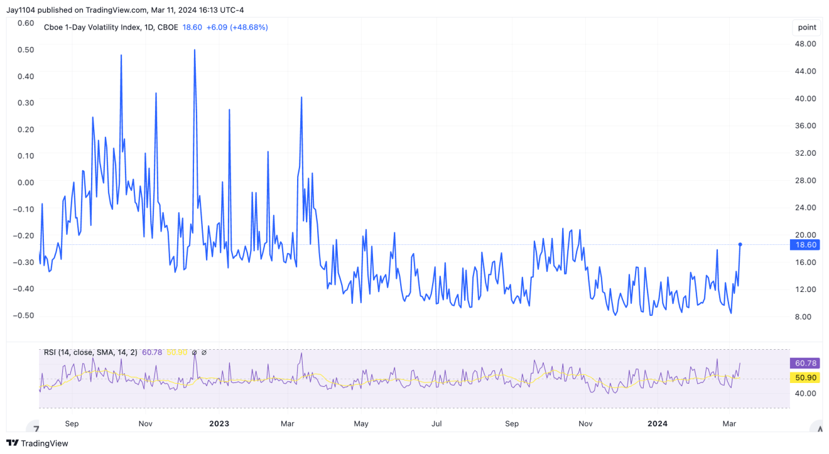Viewport: 829px width, 454px height.
Task: Click the Mar label just after 2024
Action: pyautogui.click(x=729, y=423)
